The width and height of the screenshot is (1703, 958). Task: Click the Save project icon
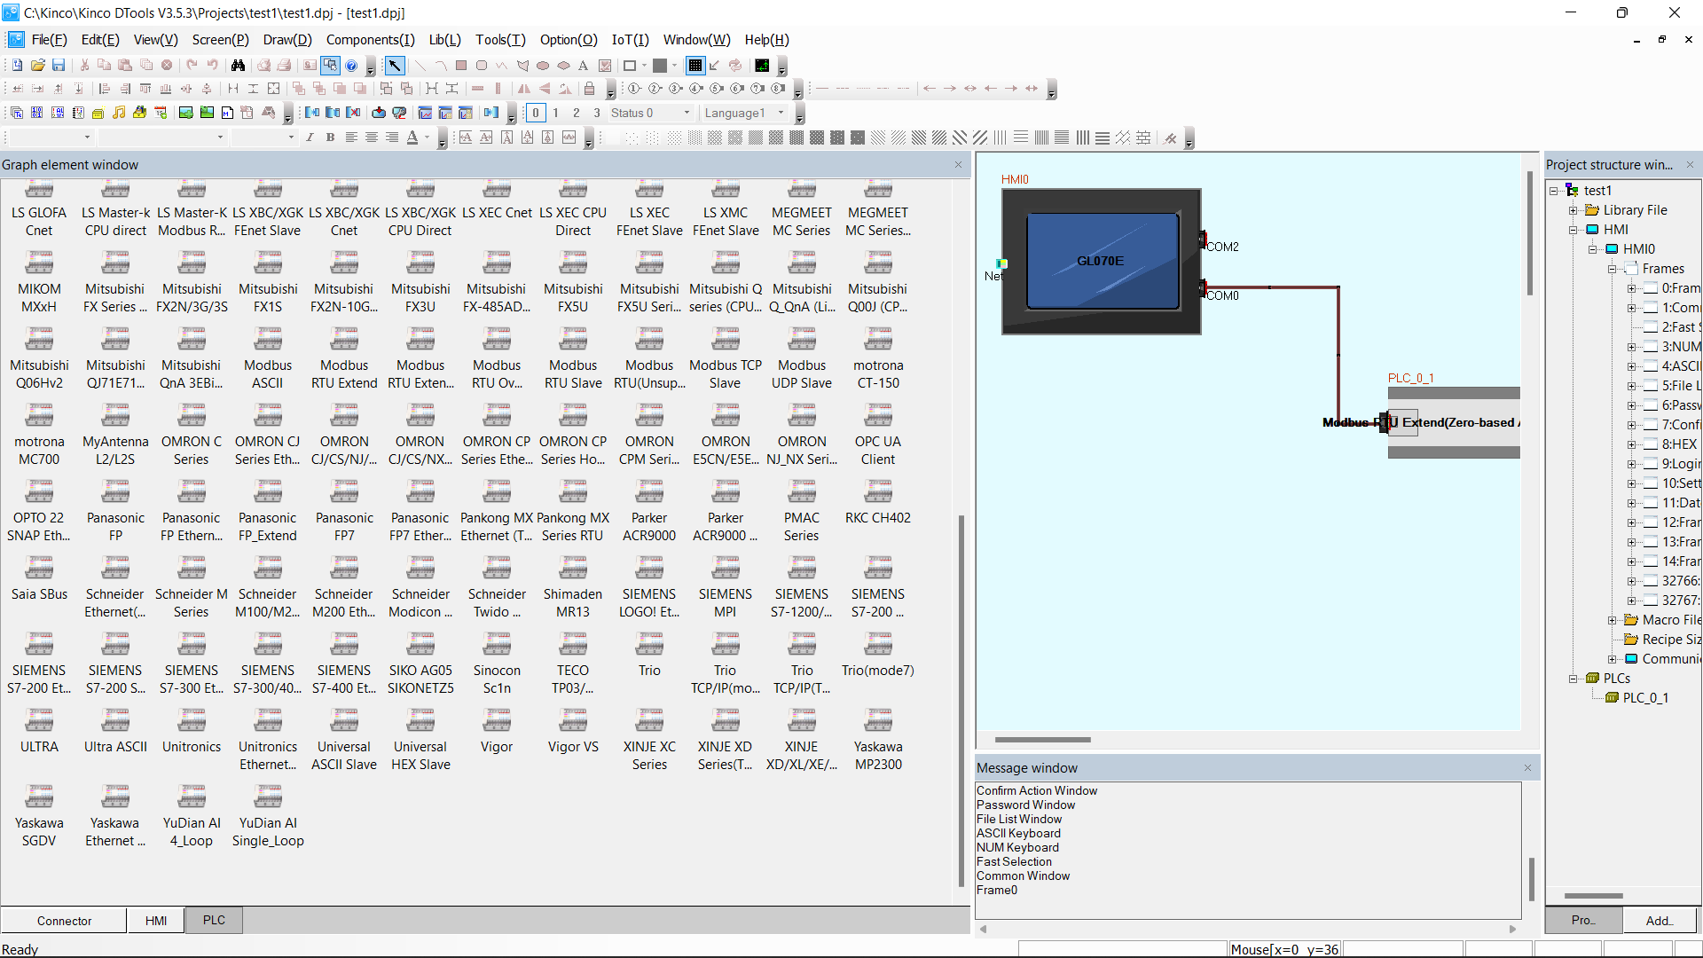point(59,66)
